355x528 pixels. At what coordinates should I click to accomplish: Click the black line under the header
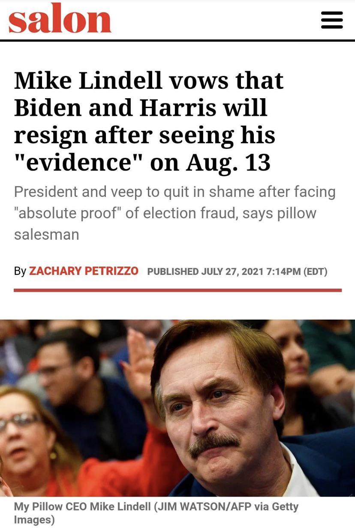[x=177, y=41]
